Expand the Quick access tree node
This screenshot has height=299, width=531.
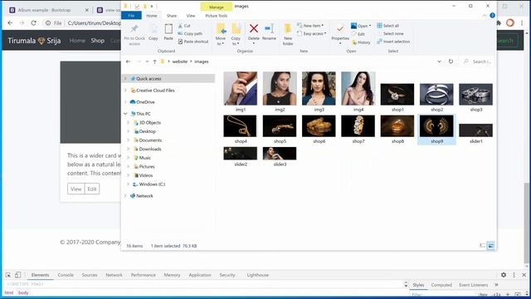125,78
